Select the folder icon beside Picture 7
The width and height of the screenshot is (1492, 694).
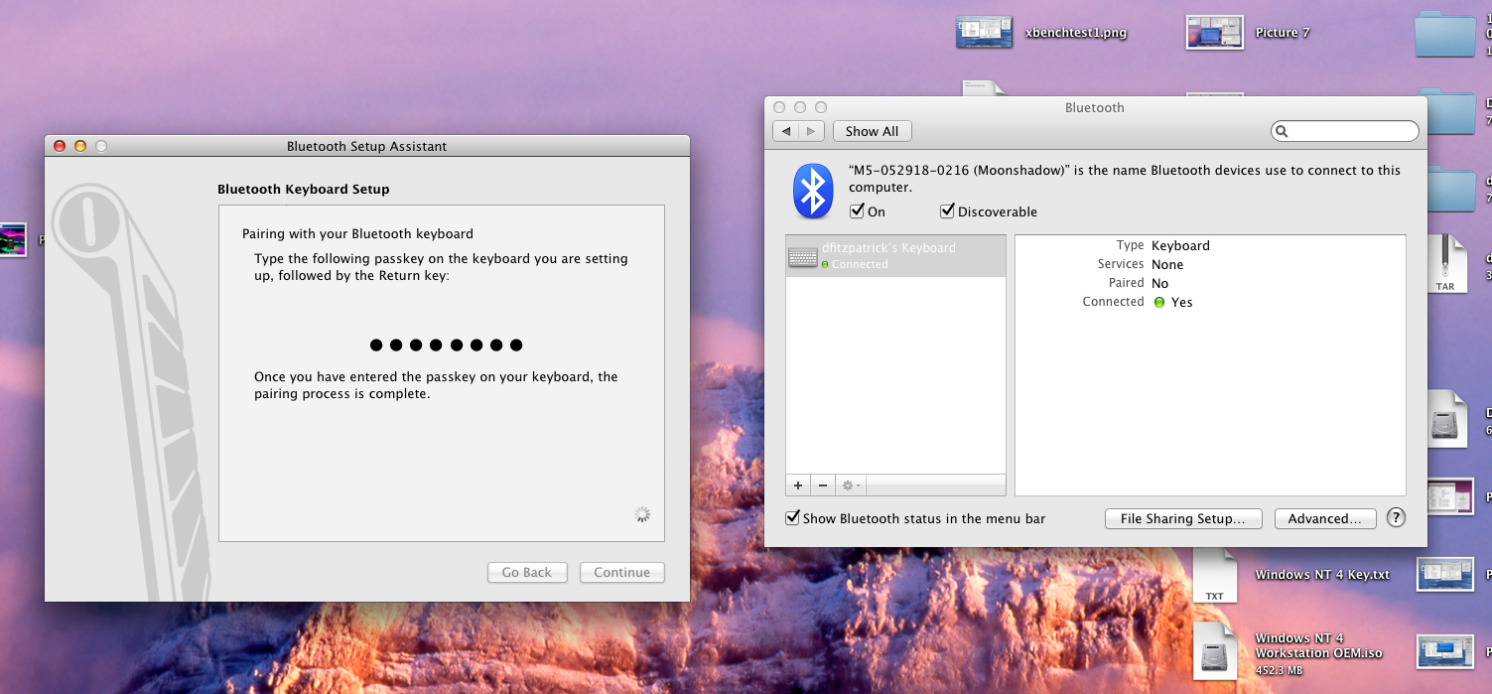(x=1444, y=34)
